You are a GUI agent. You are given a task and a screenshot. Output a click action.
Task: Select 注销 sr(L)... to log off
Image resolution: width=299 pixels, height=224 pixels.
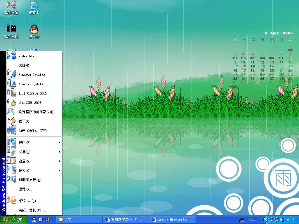point(34,201)
